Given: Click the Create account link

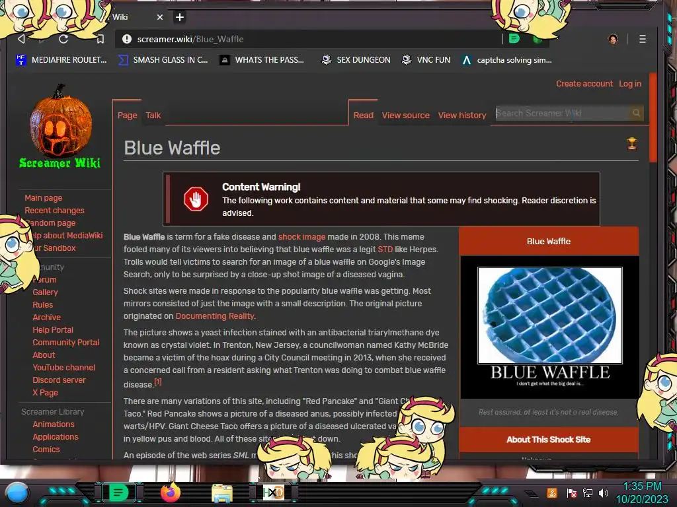Looking at the screenshot, I should (x=584, y=84).
